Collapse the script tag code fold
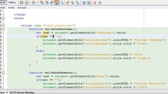168x94 pixels. pyautogui.click(x=4, y=26)
